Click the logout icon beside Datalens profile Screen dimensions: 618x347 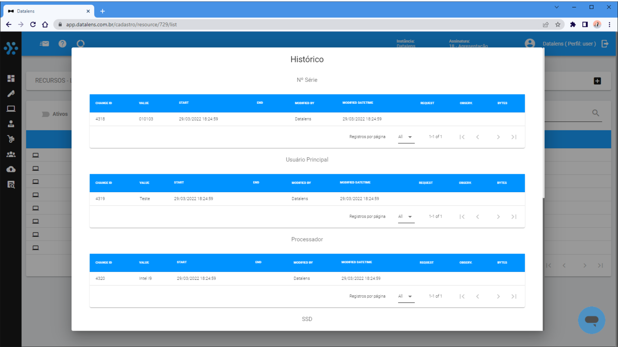(605, 44)
